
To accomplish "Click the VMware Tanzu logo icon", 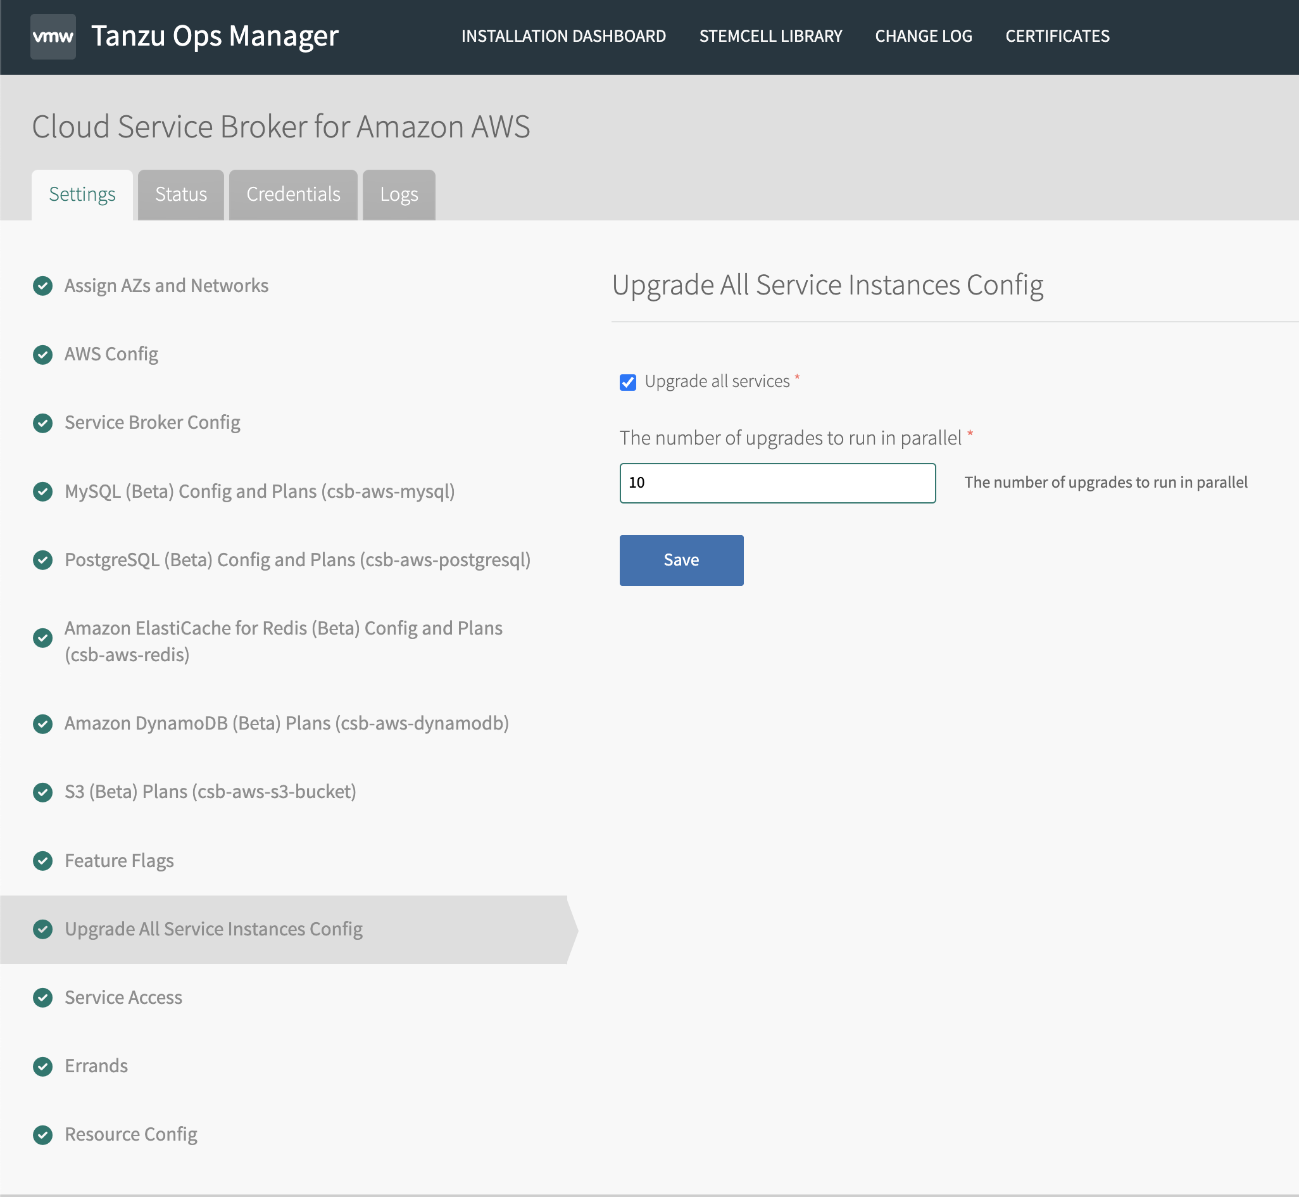I will point(53,35).
